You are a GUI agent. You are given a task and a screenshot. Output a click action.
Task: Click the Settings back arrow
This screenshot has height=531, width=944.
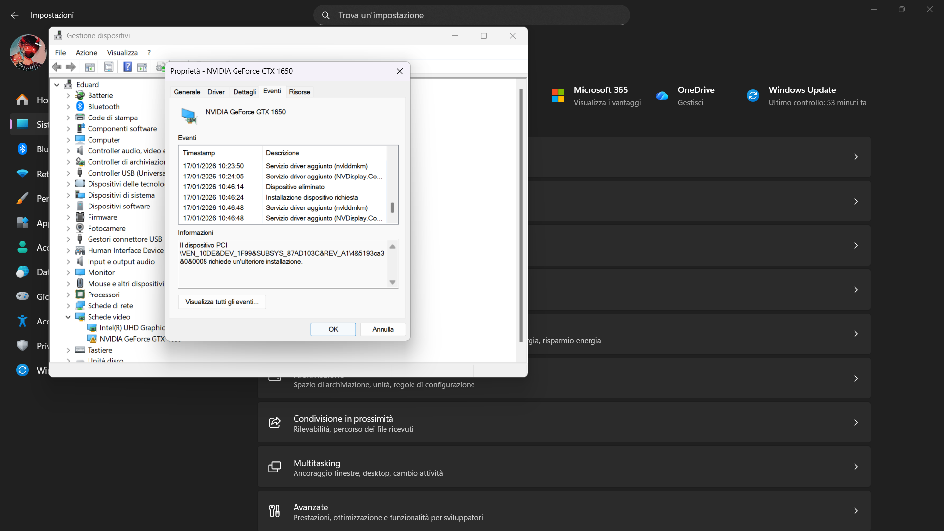[15, 15]
